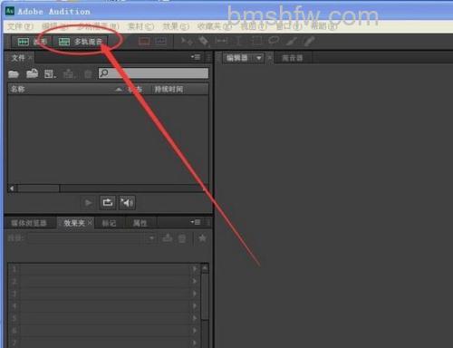Select the Marquee Selection tool

(256, 41)
